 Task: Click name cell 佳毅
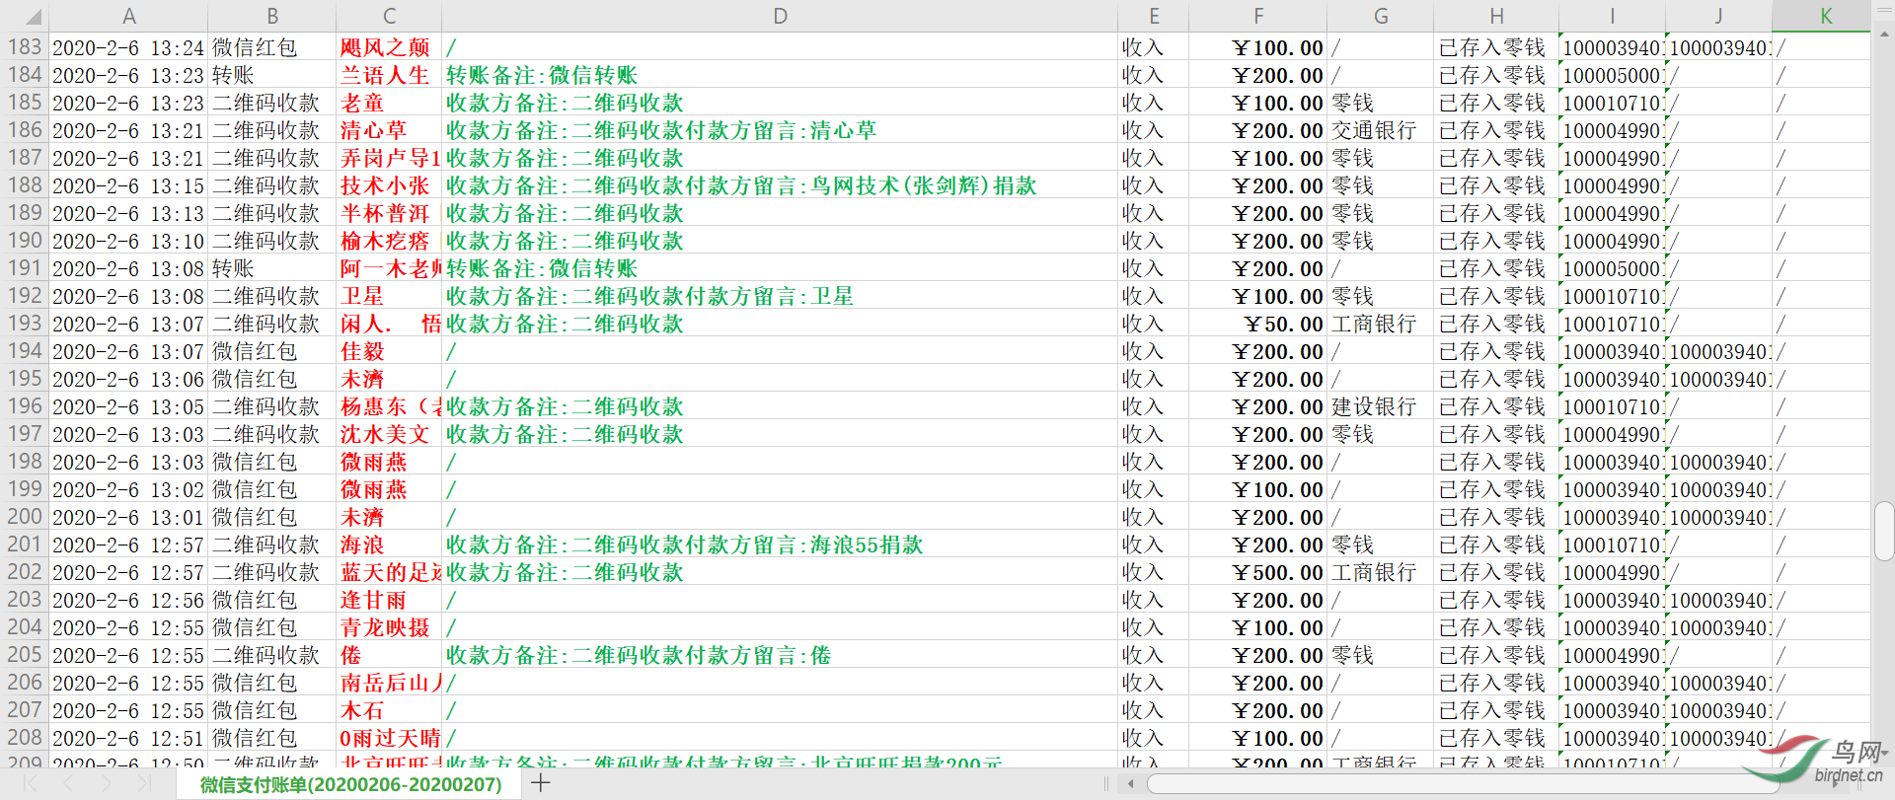click(389, 351)
